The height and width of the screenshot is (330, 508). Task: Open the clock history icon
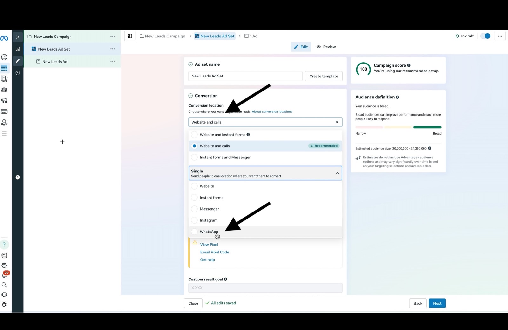click(x=18, y=73)
